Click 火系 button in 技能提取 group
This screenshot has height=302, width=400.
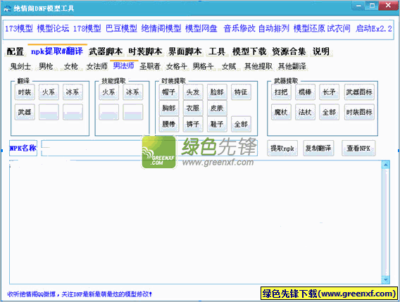point(108,92)
